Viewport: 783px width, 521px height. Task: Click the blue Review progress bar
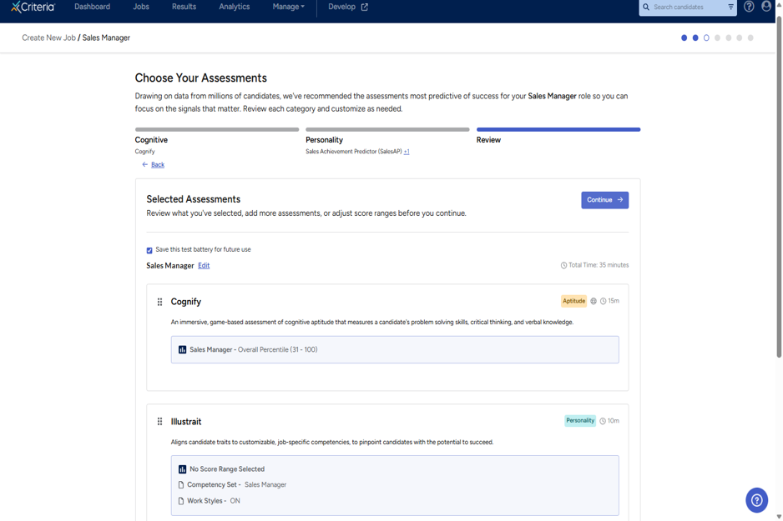(x=558, y=130)
